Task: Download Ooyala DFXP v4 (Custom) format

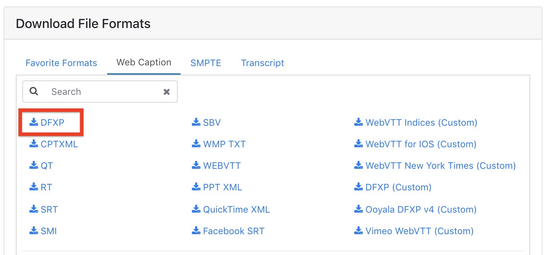Action: pos(415,209)
